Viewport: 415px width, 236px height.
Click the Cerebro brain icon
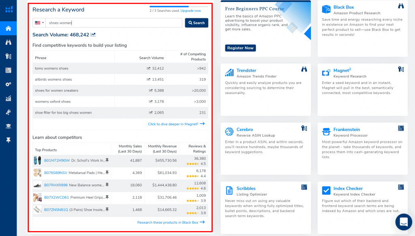tap(229, 131)
